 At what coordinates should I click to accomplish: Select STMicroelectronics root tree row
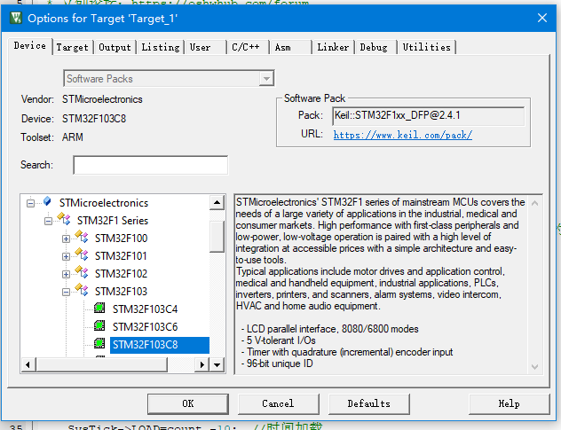104,203
